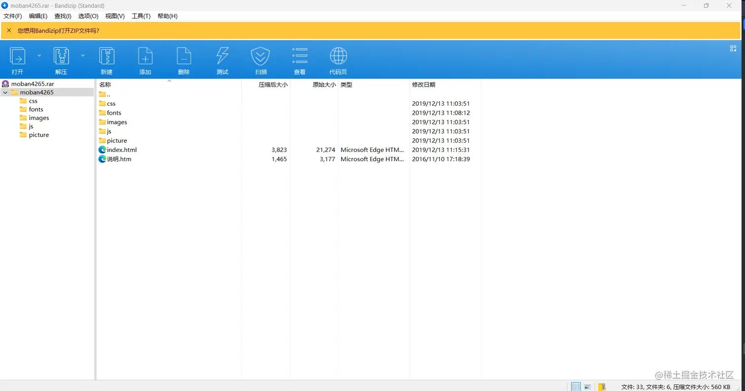Screen dimensions: 745x391
Task: Open the 编辑(E) menu
Action: point(38,16)
